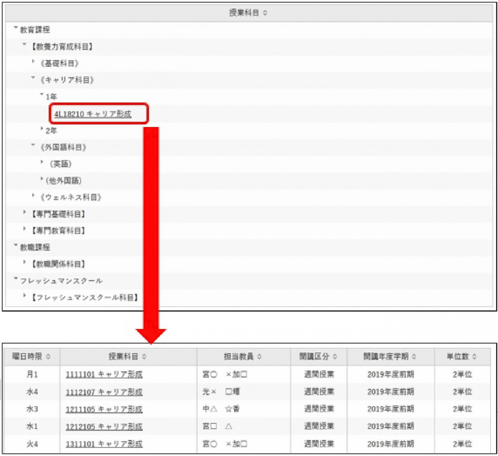The image size is (498, 456).
Task: Open the 1112107 キャリア形成 class link
Action: click(x=104, y=392)
